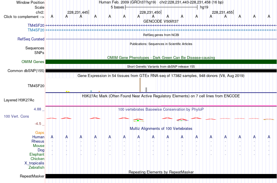Click the Zebrafish alignment row label
This screenshot has width=277, height=183.
36,168
